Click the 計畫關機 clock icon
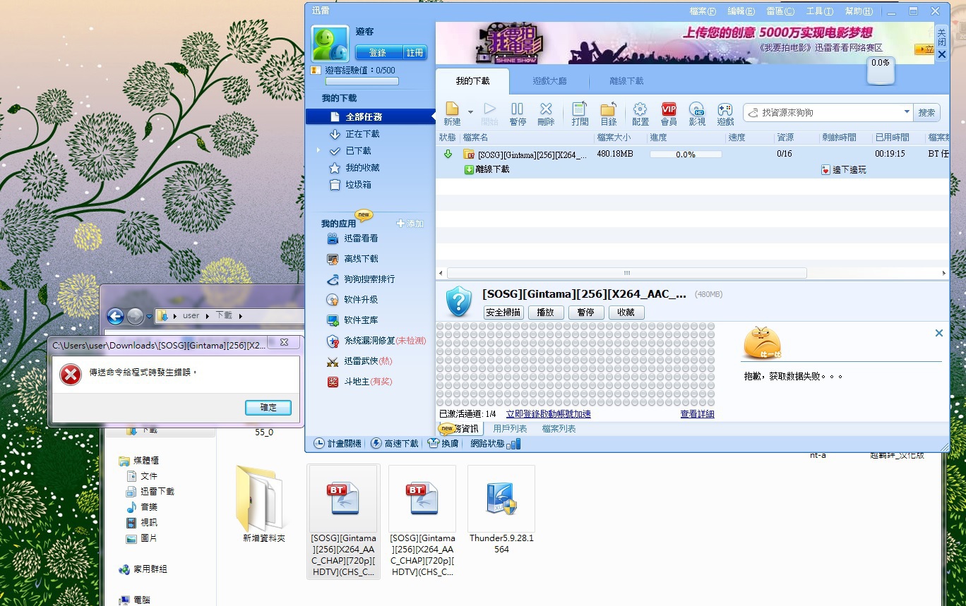Image resolution: width=966 pixels, height=606 pixels. click(x=319, y=444)
